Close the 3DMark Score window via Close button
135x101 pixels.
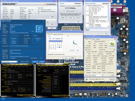(x=78, y=21)
